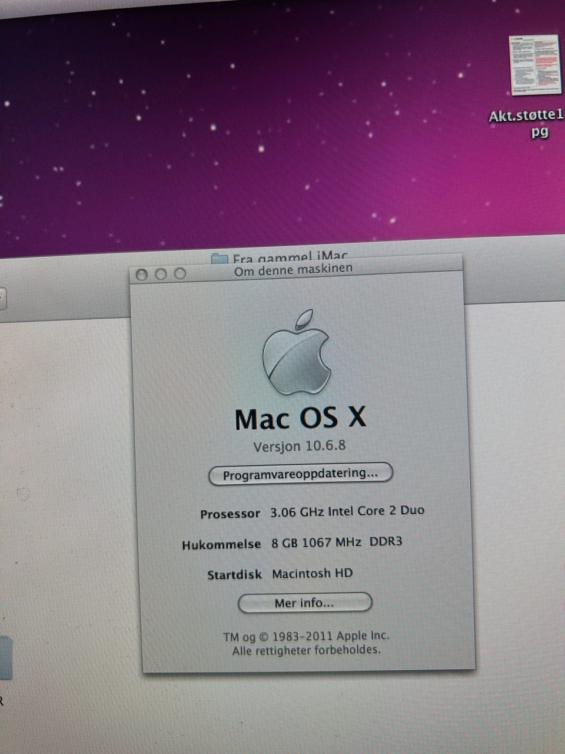Open the Mer info… button
Screen dimensions: 565x754
(x=305, y=603)
